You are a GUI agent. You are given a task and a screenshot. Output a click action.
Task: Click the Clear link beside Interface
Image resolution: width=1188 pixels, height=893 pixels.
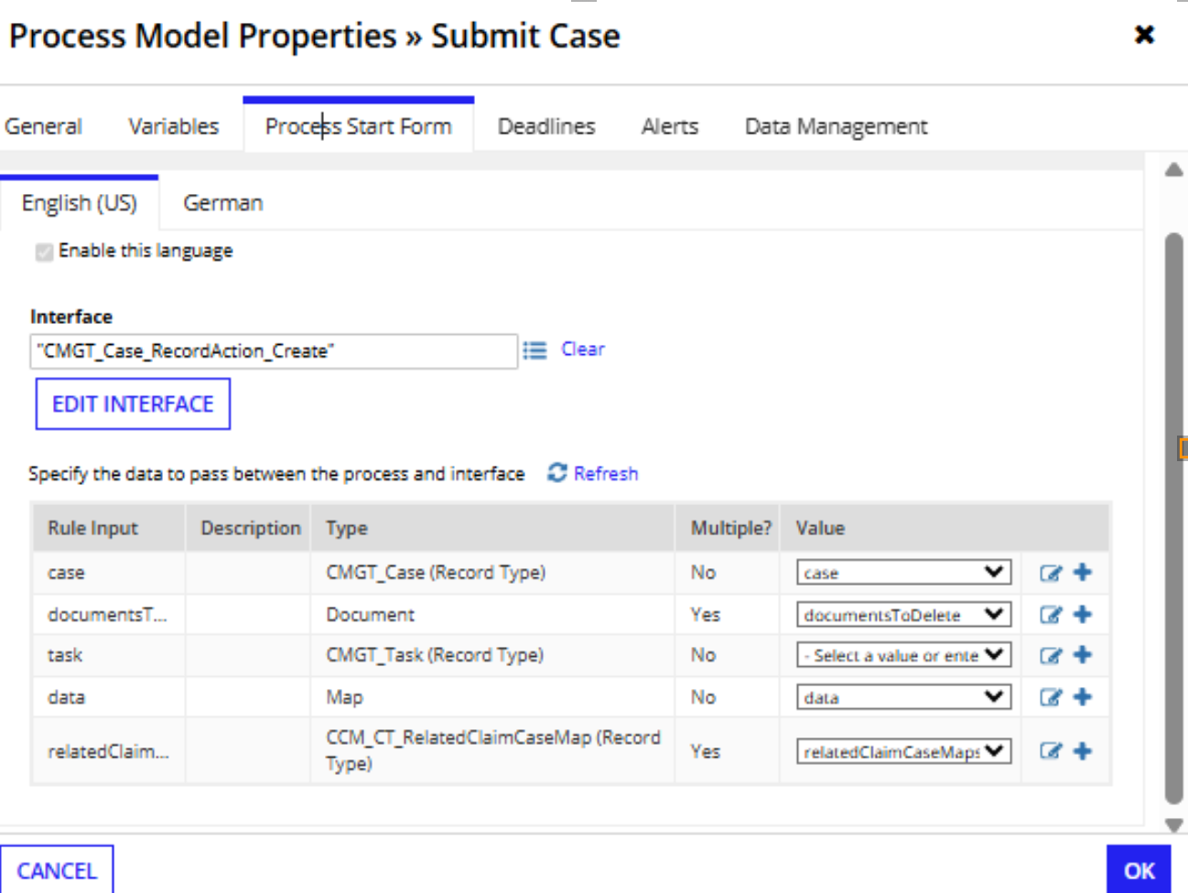pos(583,350)
